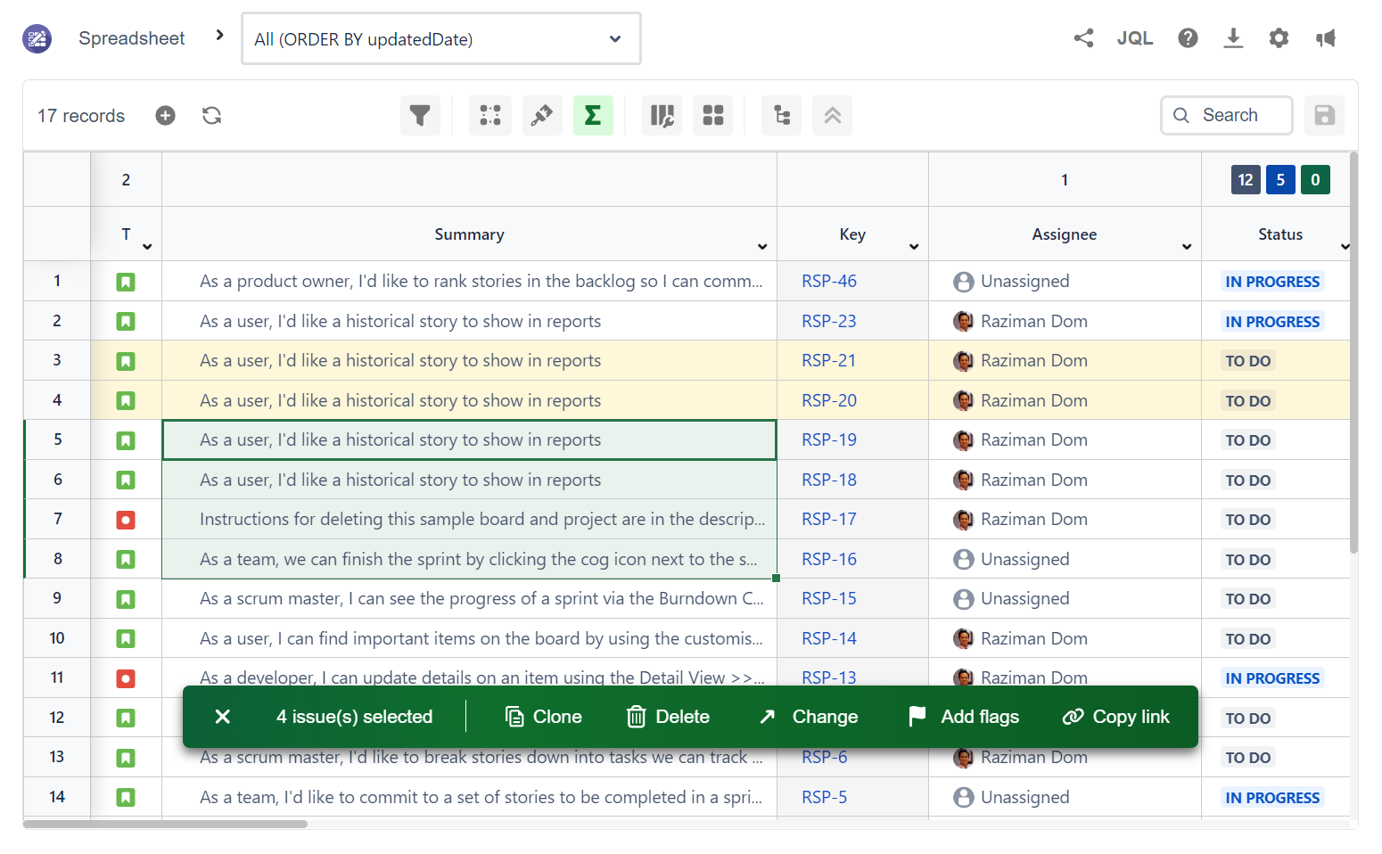Open the column manager icon

pos(662,116)
